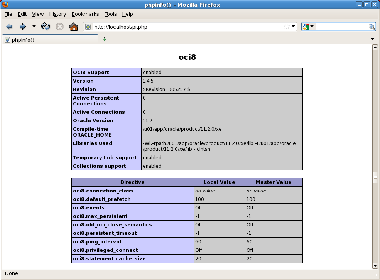Open the Tools menu
Viewport: 380px width, 280px height.
click(x=110, y=14)
